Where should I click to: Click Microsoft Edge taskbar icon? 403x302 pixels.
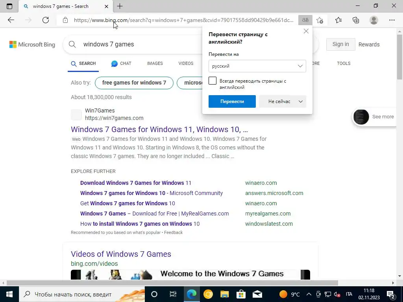click(192, 294)
